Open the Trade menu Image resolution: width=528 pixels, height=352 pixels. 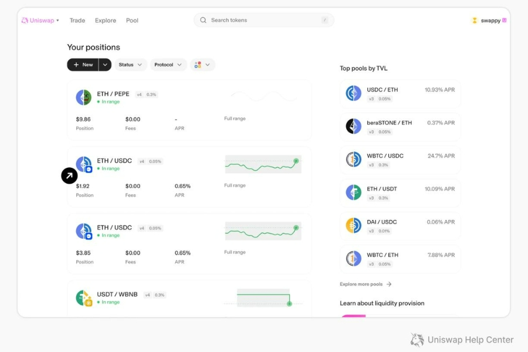(x=77, y=20)
